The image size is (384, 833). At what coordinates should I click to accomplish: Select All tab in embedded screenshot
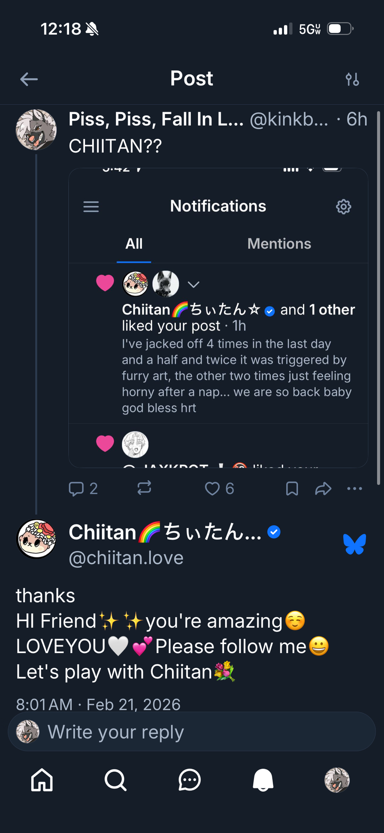[134, 244]
